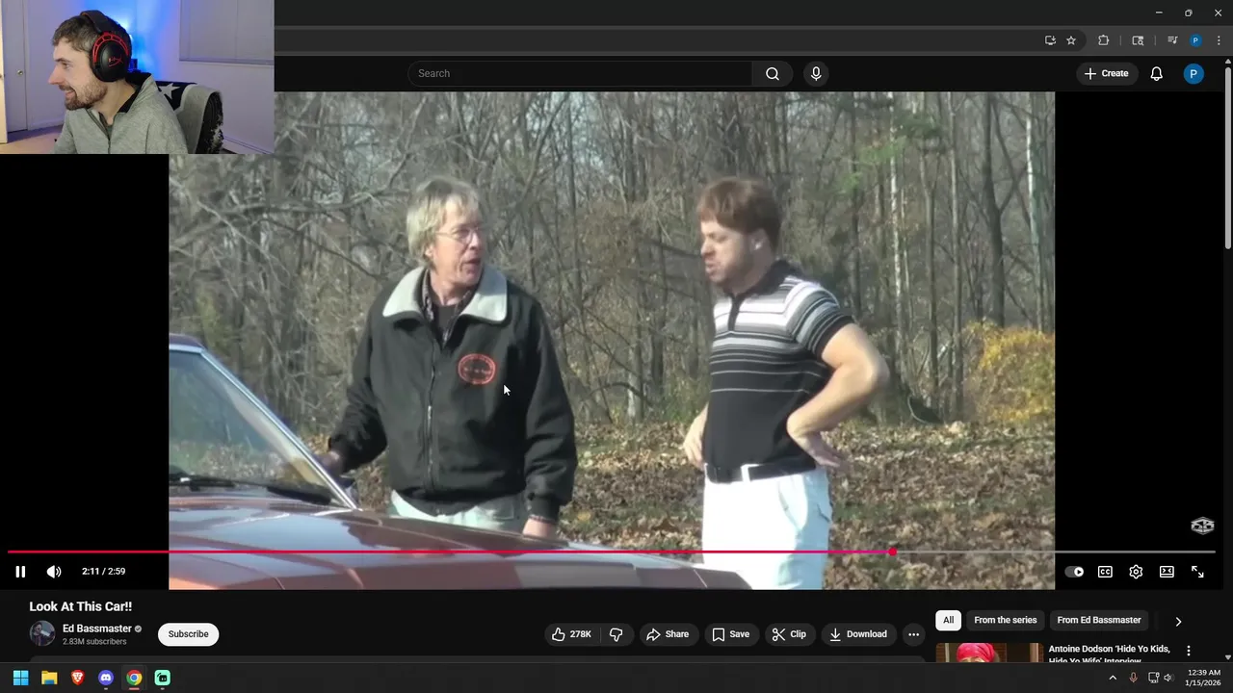Exit full screen mode
The height and width of the screenshot is (693, 1233).
tap(1197, 572)
